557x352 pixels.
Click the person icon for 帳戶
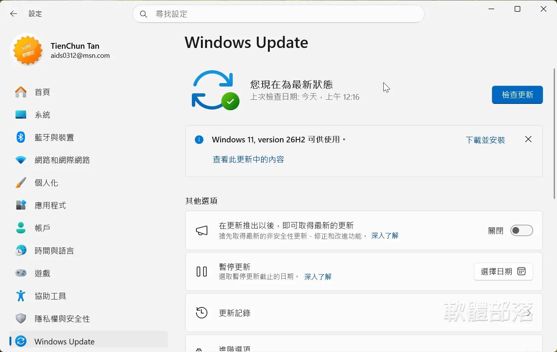21,228
